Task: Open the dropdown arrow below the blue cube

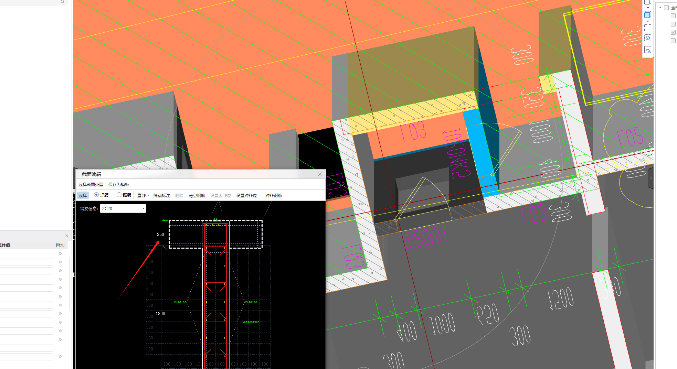Action: pyautogui.click(x=648, y=21)
